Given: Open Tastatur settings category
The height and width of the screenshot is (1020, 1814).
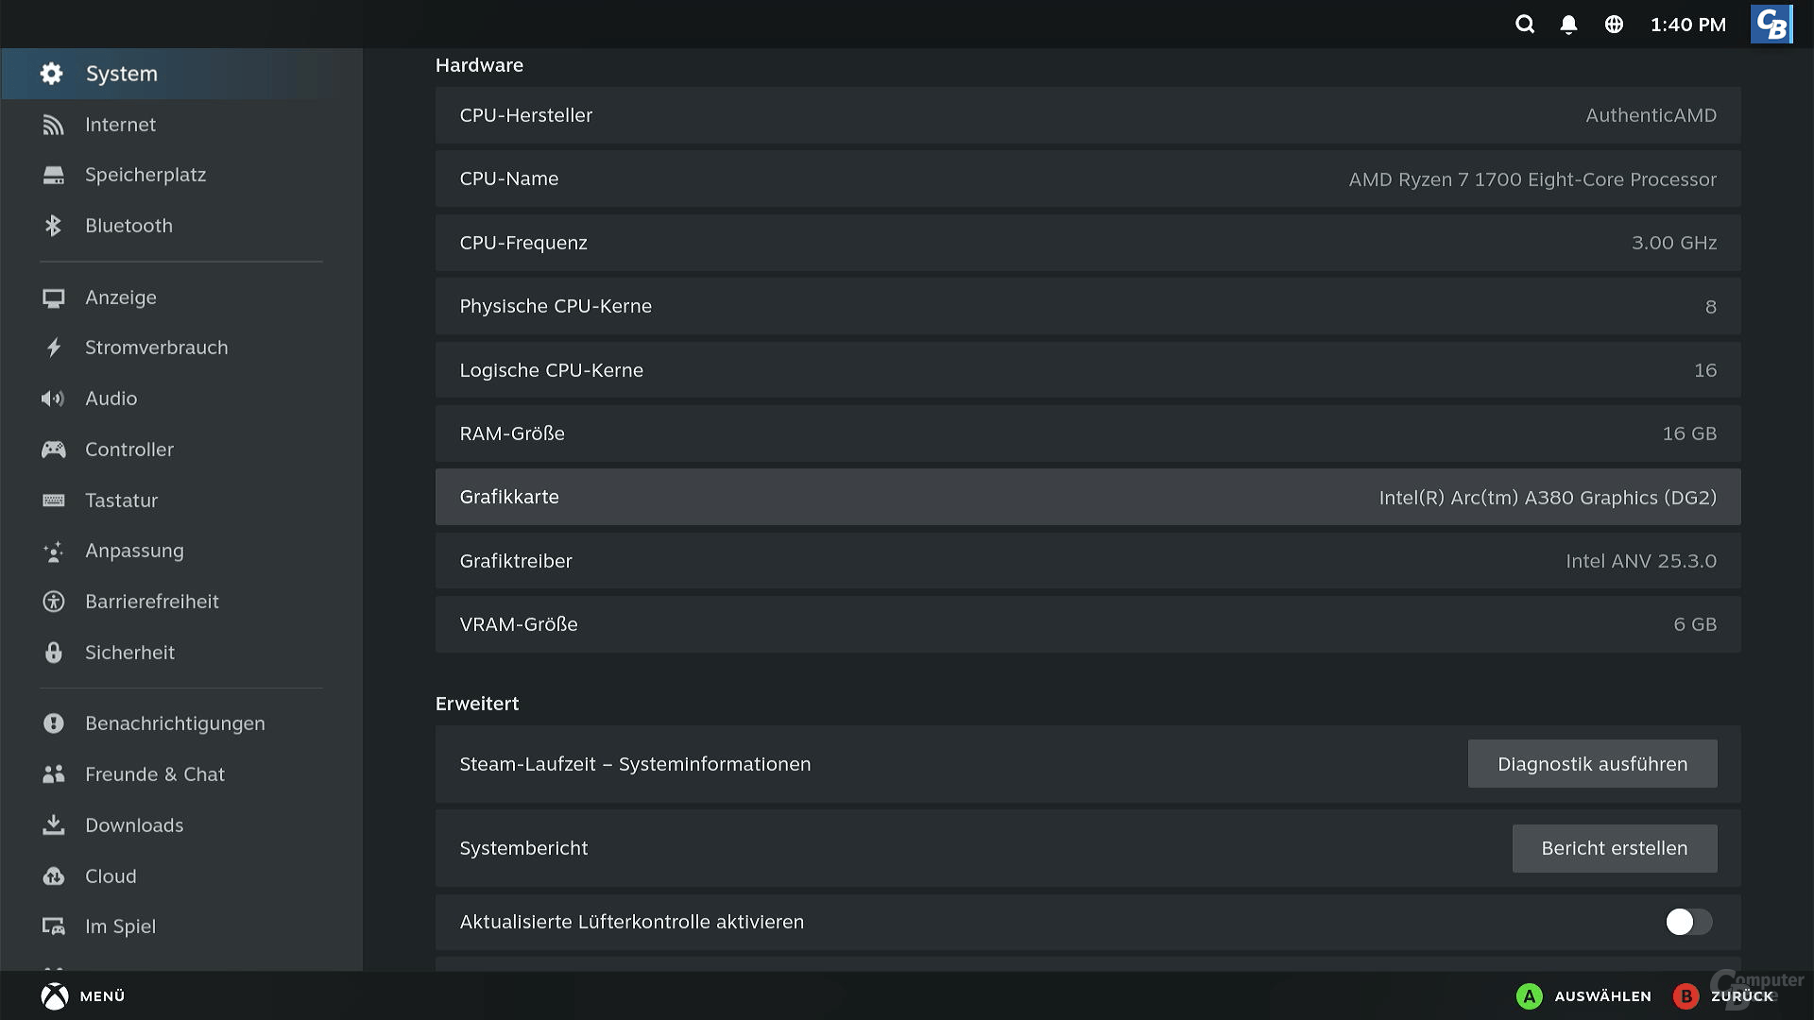Looking at the screenshot, I should pos(181,501).
